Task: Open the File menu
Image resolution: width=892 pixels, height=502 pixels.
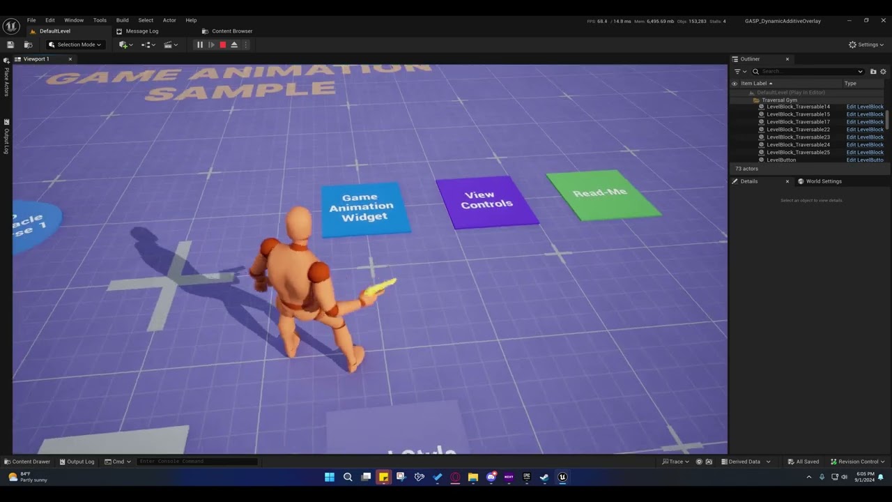Action: (31, 20)
